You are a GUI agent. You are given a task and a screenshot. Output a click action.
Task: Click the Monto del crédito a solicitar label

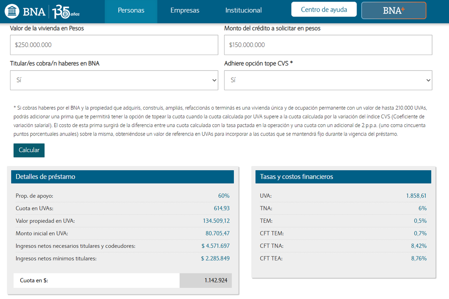point(272,28)
